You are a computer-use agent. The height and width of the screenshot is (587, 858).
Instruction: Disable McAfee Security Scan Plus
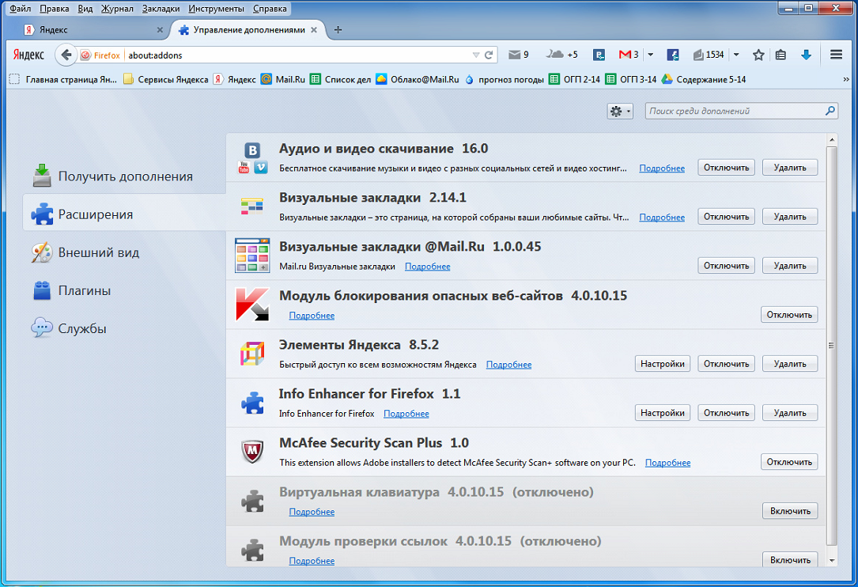point(789,462)
